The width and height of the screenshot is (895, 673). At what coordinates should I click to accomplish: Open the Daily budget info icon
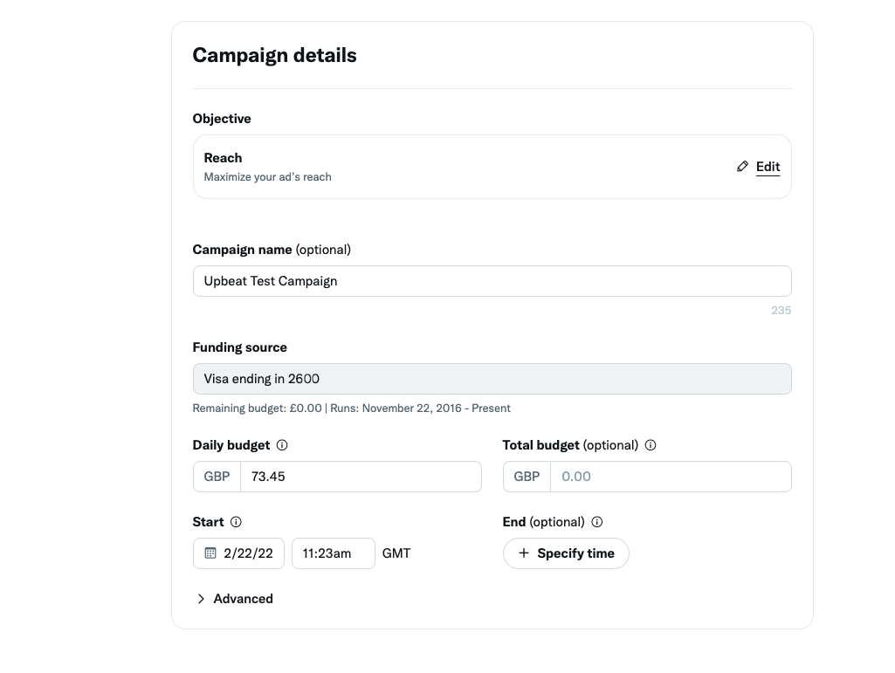[x=282, y=445]
